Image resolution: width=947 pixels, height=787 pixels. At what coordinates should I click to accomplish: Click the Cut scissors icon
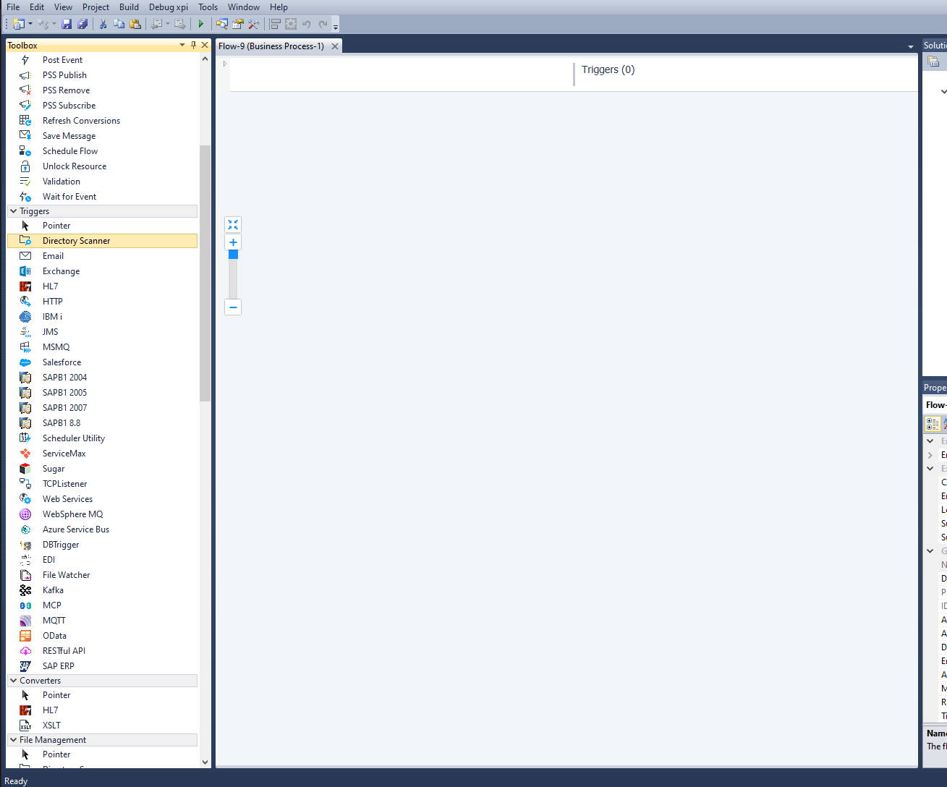click(103, 24)
